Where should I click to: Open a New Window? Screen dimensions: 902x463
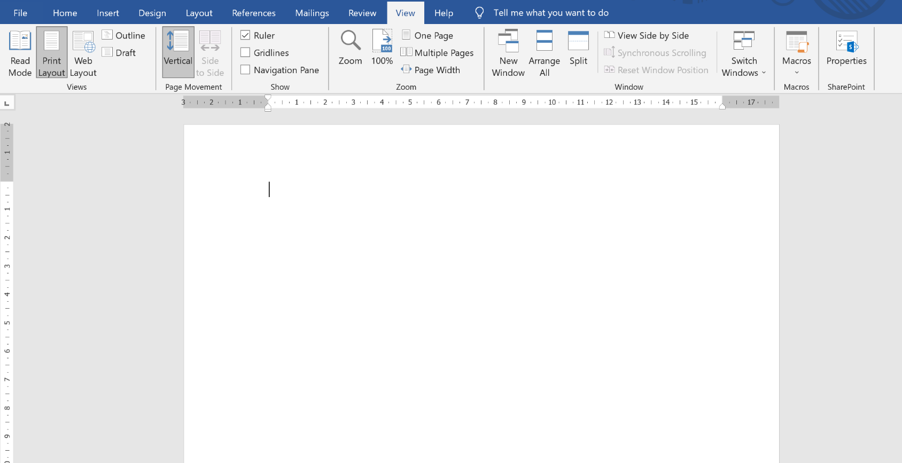[x=508, y=53]
